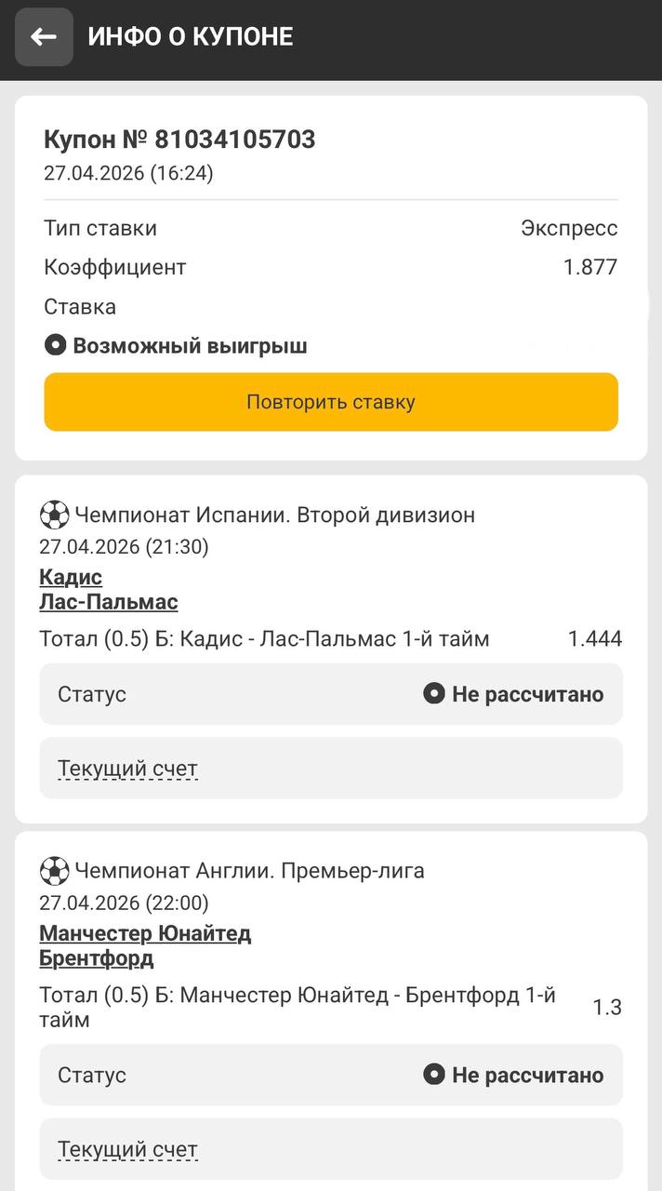The height and width of the screenshot is (1191, 662).
Task: Expand Текущий счет for Манчестер Юнайтед match
Action: [x=127, y=1149]
